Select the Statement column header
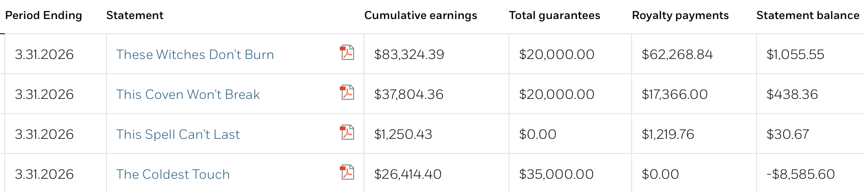The image size is (865, 192). pyautogui.click(x=135, y=16)
